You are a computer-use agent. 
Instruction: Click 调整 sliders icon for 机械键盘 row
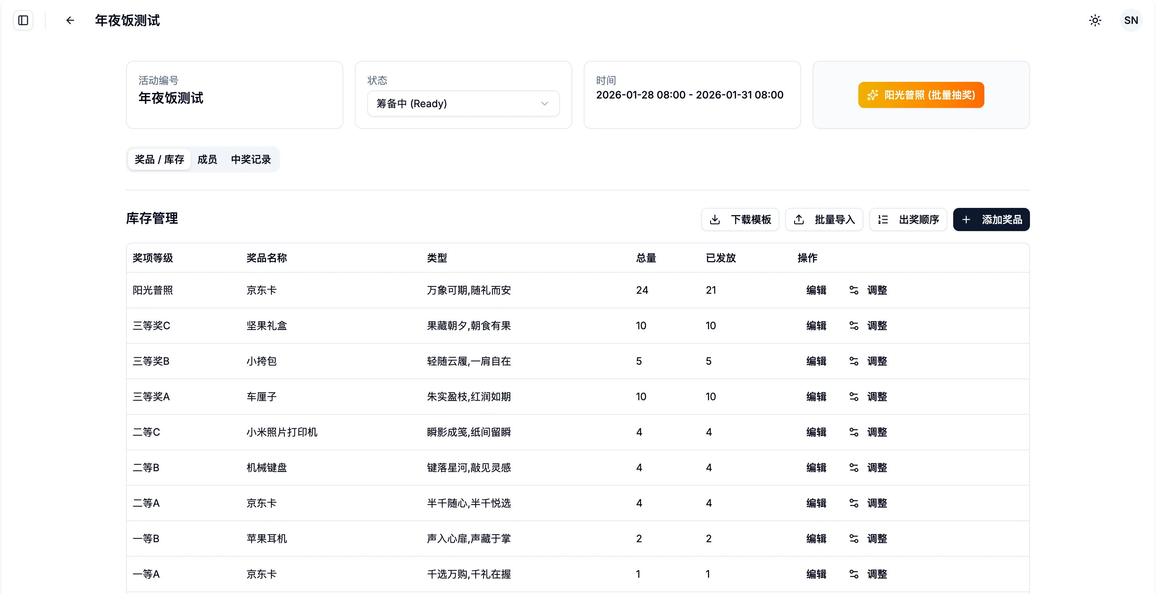pyautogui.click(x=854, y=468)
